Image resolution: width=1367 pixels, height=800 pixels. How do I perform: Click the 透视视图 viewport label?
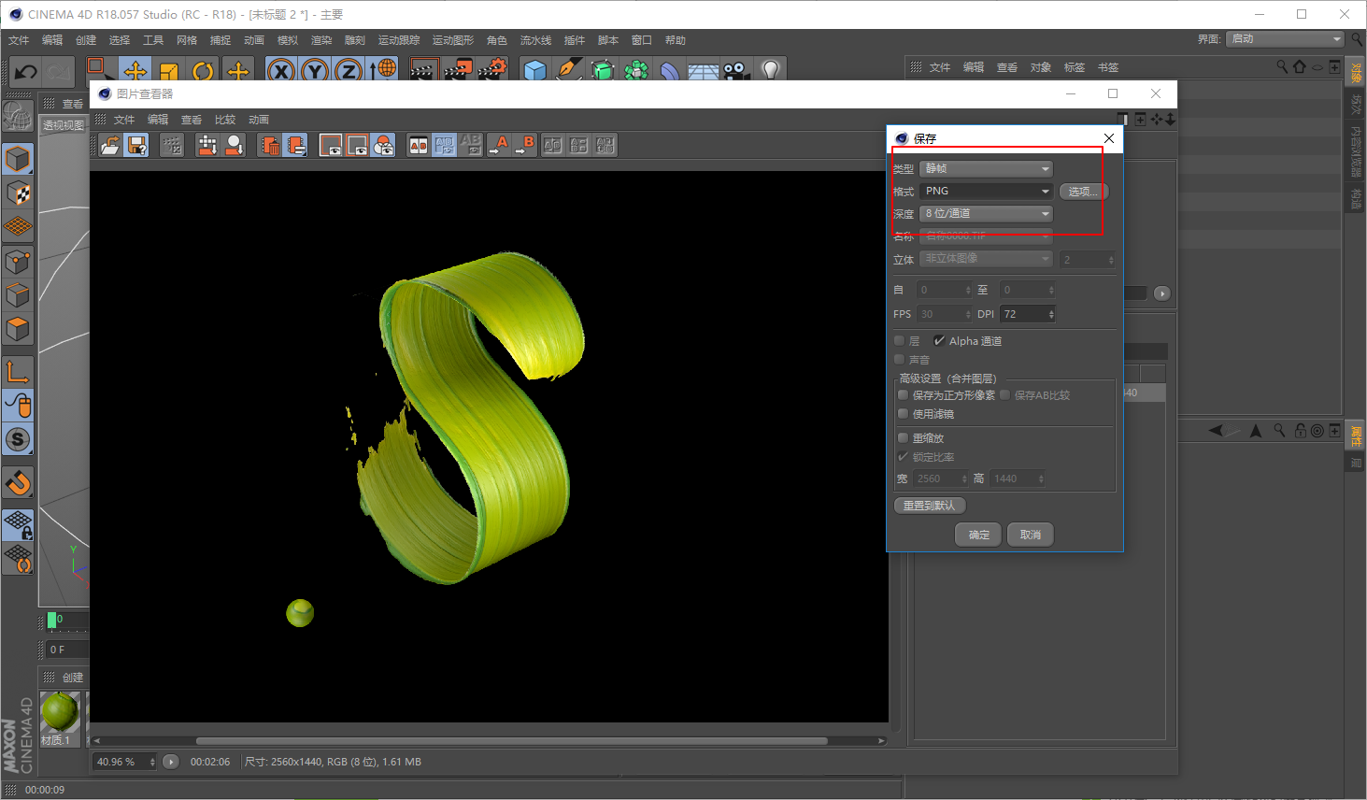tap(64, 125)
